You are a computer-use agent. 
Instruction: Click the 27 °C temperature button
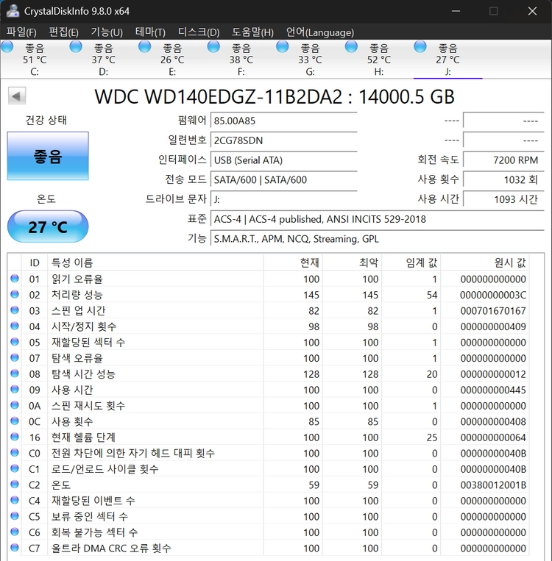[48, 226]
